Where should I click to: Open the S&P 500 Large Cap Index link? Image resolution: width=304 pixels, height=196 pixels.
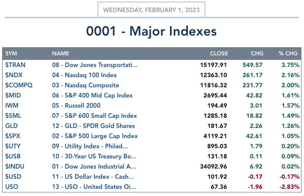pos(95,136)
